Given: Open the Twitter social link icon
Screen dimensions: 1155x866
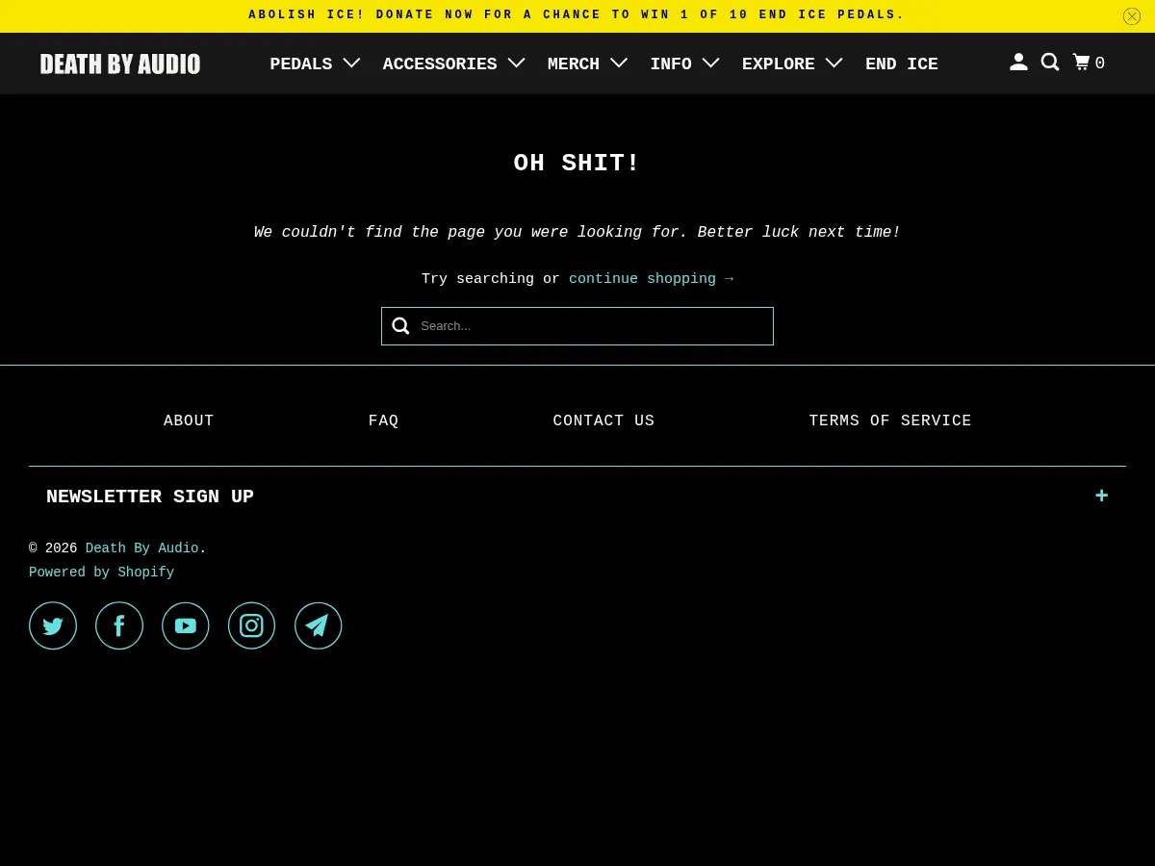Looking at the screenshot, I should (x=53, y=625).
